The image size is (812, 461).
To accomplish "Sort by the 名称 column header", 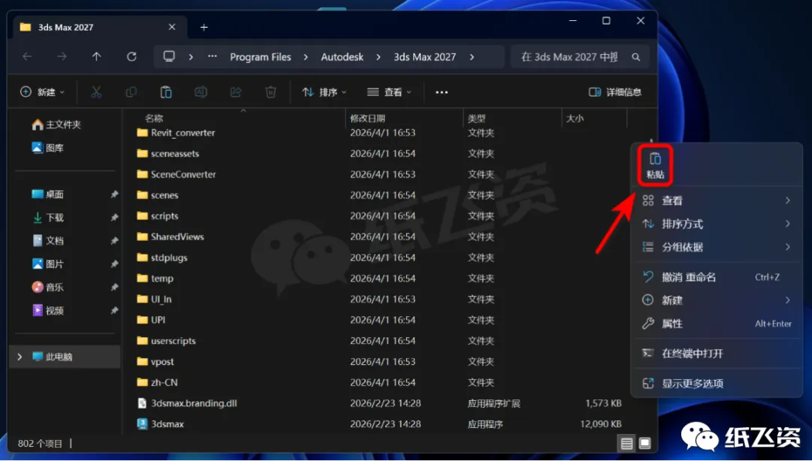I will pyautogui.click(x=154, y=119).
